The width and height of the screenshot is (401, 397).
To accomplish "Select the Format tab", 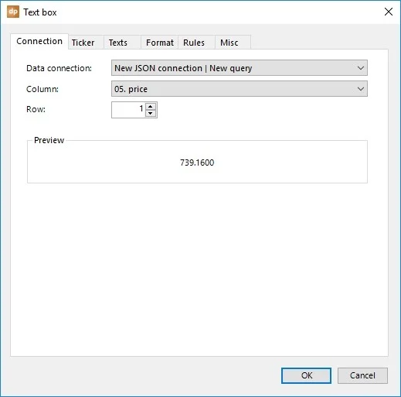I will click(x=159, y=43).
